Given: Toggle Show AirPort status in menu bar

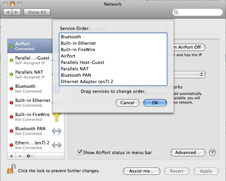Looking at the screenshot, I should (x=80, y=152).
